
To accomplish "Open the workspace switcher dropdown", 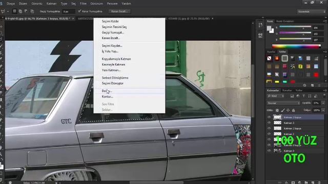I will 312,11.
